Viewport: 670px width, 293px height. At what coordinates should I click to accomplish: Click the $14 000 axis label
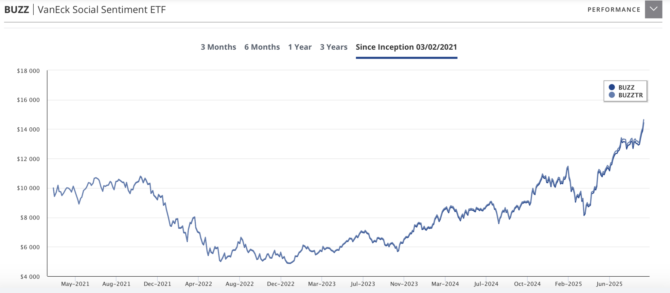[28, 129]
